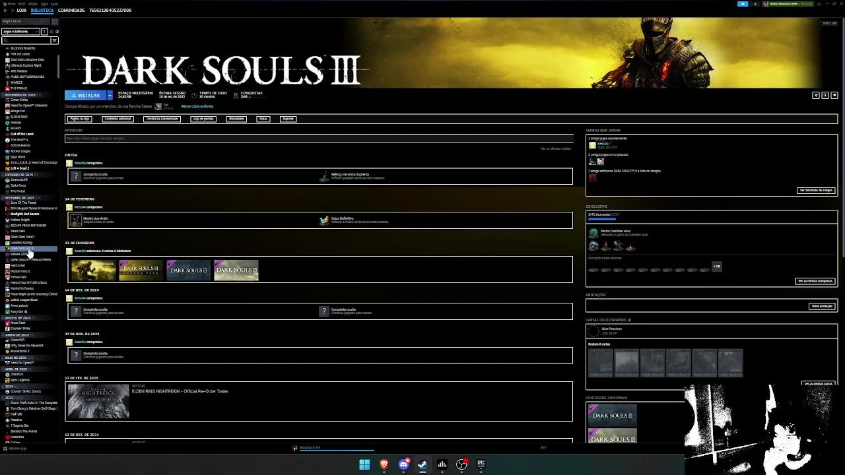Image resolution: width=845 pixels, height=475 pixels.
Task: Select Rocket League in the library list
Action: coord(20,151)
